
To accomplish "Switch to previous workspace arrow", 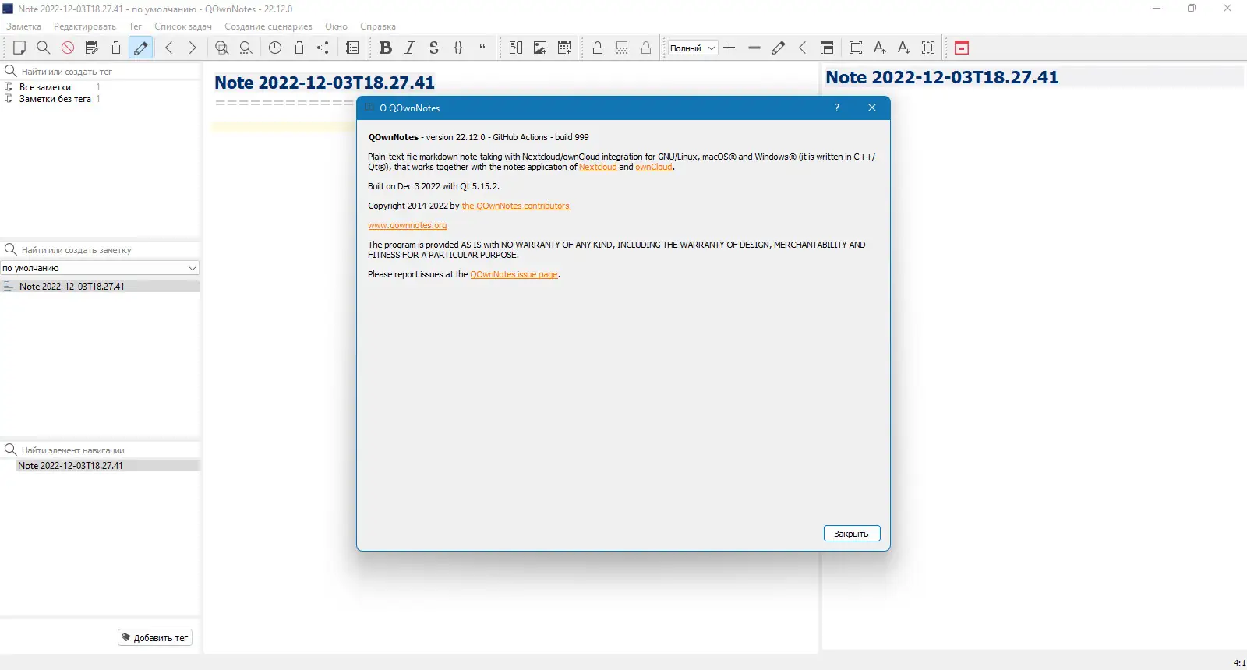I will pos(803,48).
